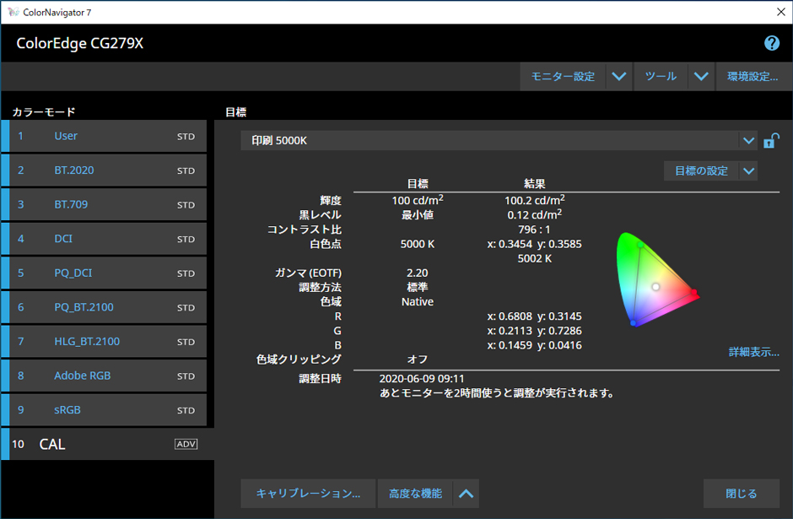Select color mode 2 BT.2020

point(104,170)
